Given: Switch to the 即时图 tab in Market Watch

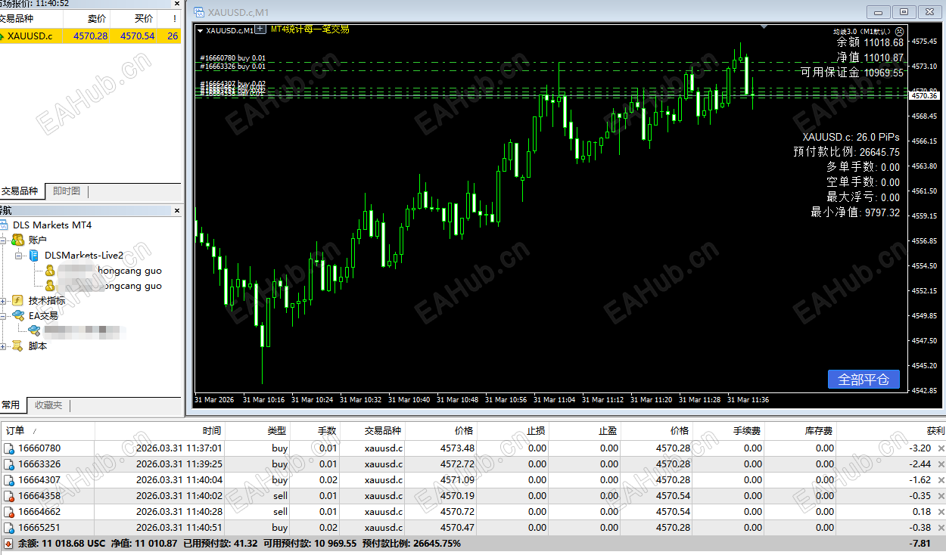Looking at the screenshot, I should click(x=66, y=191).
